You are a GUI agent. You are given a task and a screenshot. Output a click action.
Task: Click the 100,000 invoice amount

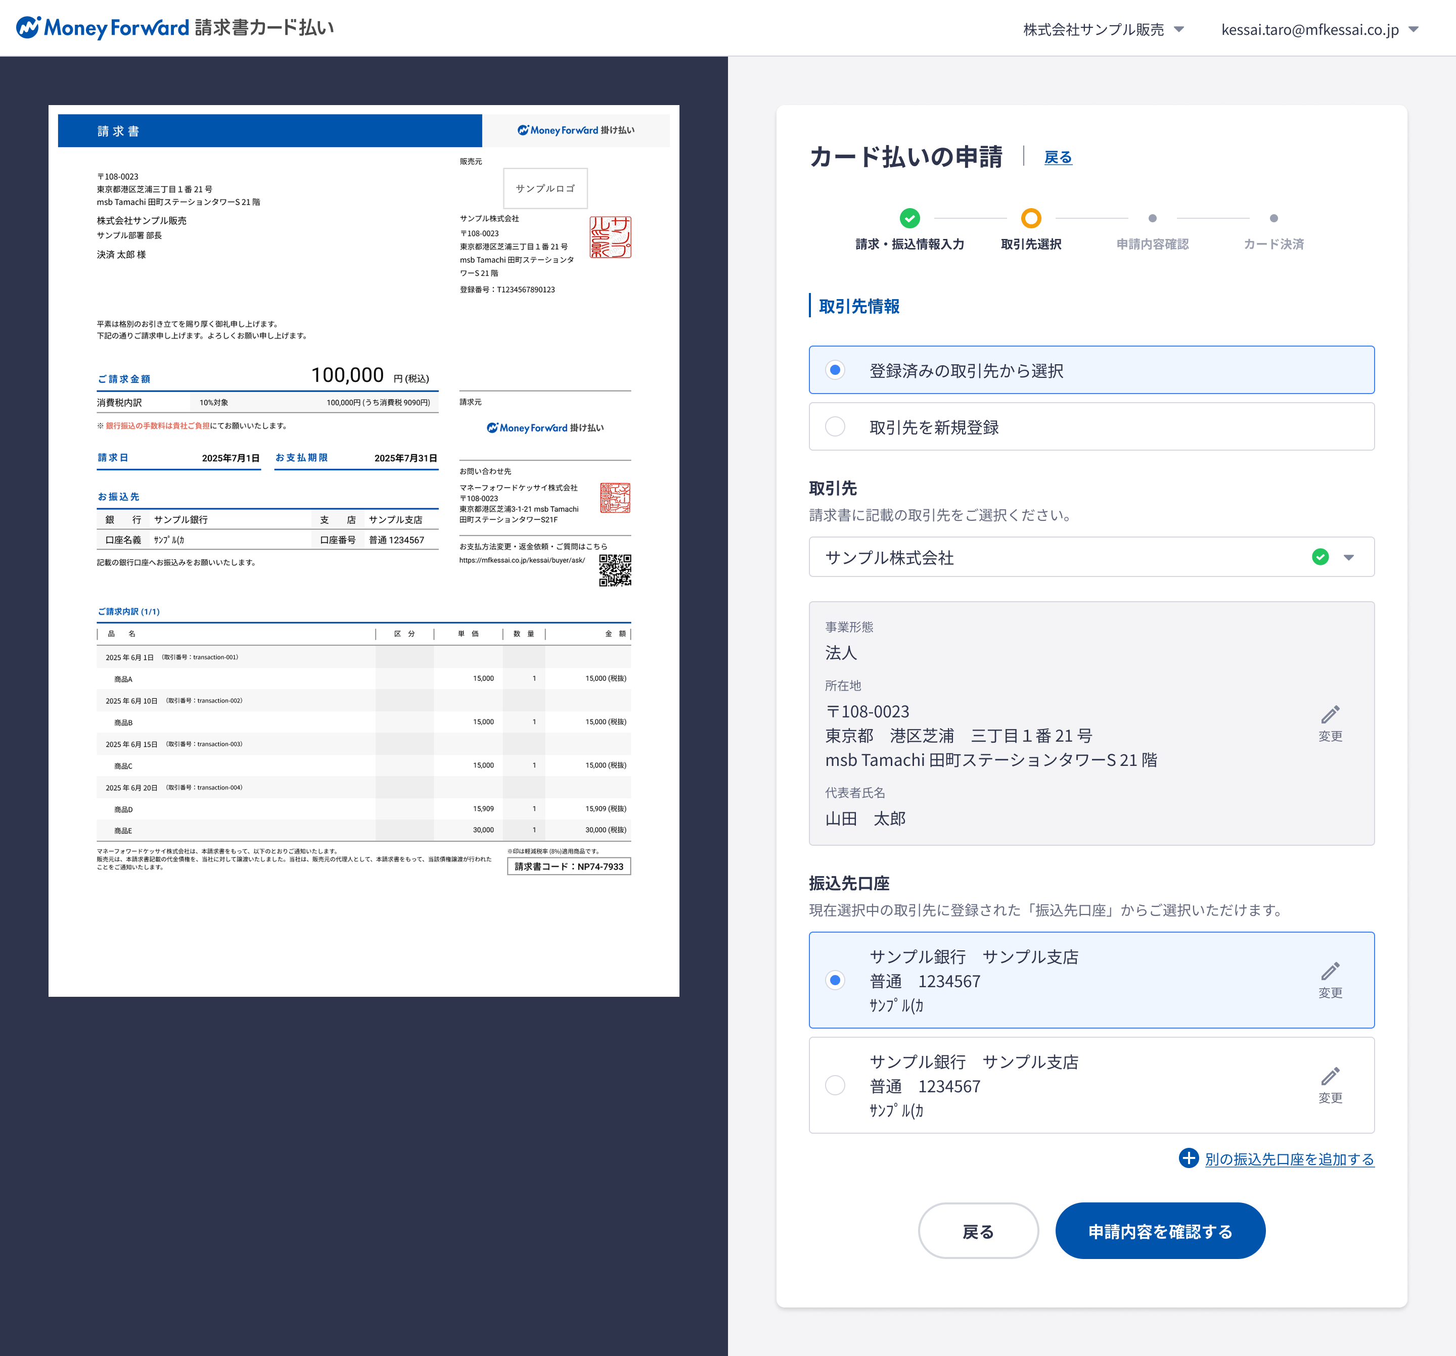tap(347, 375)
